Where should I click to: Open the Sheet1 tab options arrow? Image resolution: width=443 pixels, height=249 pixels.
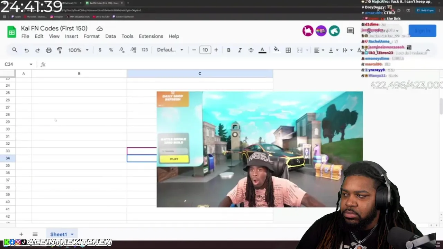coord(72,234)
